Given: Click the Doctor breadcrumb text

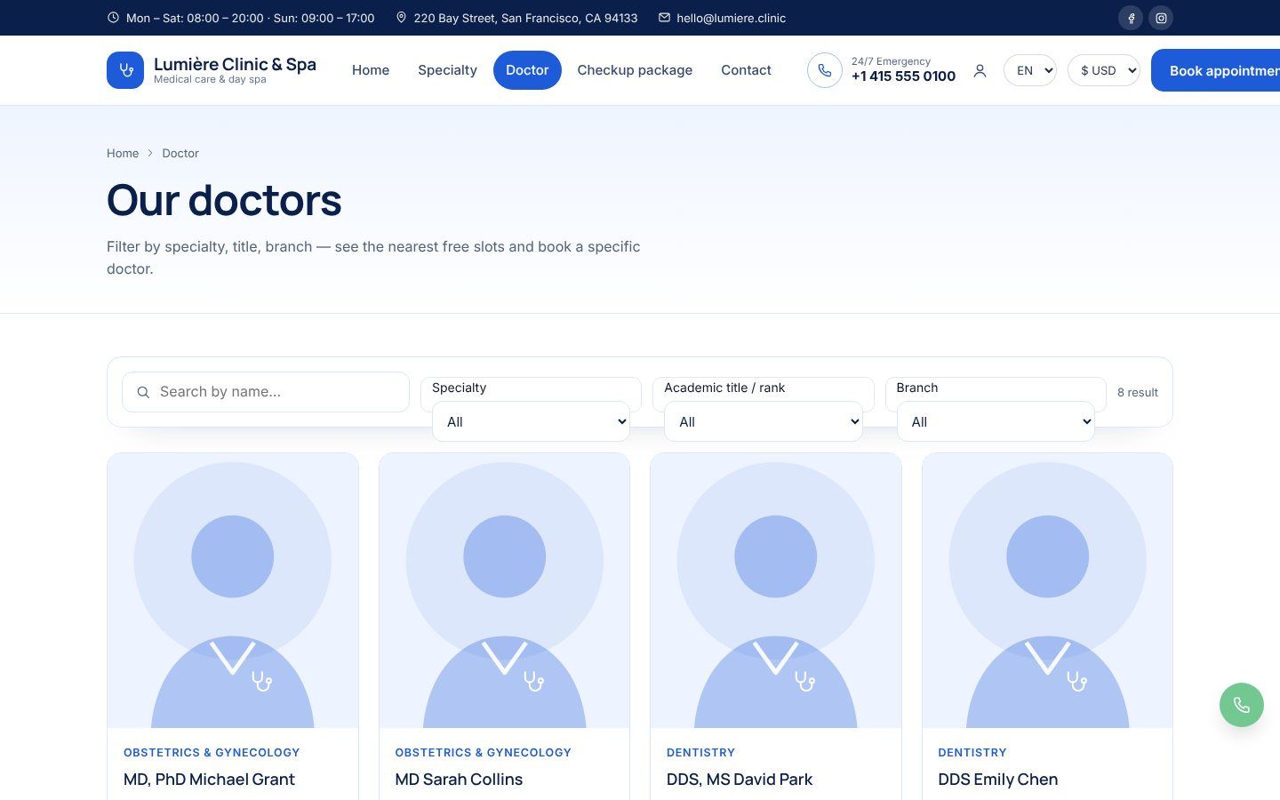Looking at the screenshot, I should pyautogui.click(x=180, y=154).
